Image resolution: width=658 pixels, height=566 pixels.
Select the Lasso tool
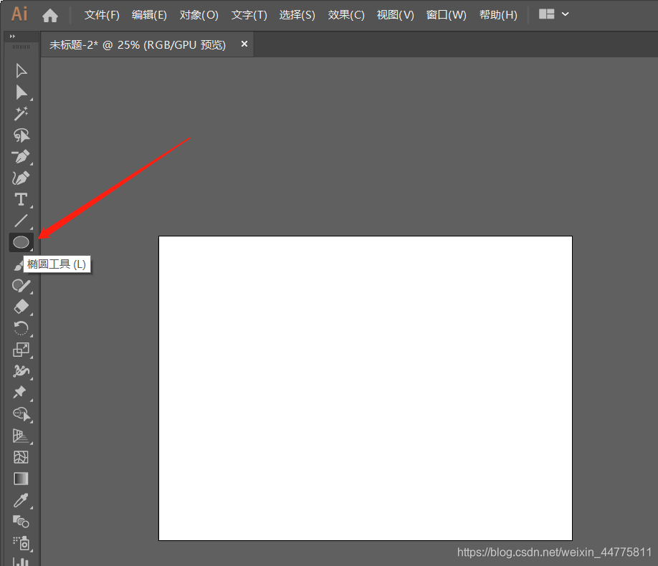tap(21, 135)
